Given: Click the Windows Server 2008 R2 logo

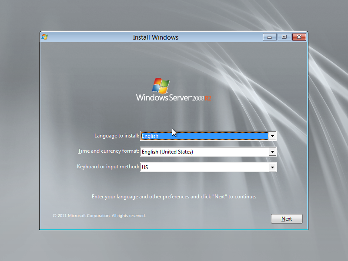Looking at the screenshot, I should pyautogui.click(x=174, y=90).
